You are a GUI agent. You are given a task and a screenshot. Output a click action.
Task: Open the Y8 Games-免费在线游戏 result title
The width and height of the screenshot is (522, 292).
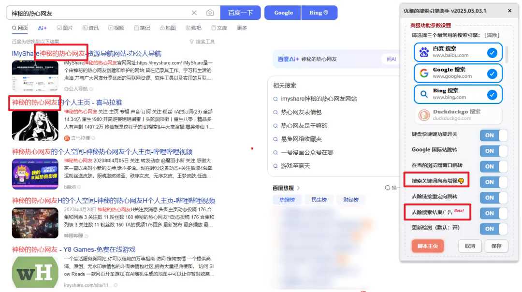click(x=74, y=250)
